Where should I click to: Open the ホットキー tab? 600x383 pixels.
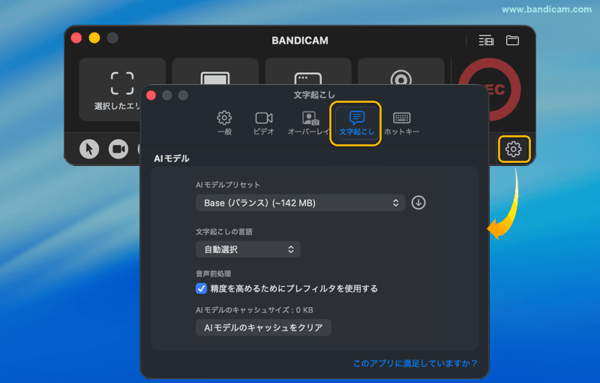click(402, 122)
